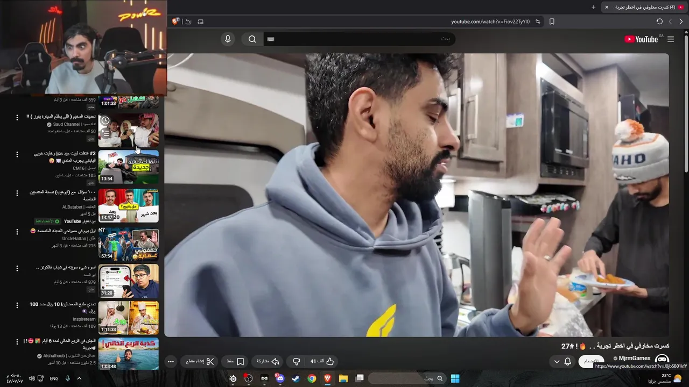Open Google Chrome from the taskbar

pyautogui.click(x=312, y=378)
